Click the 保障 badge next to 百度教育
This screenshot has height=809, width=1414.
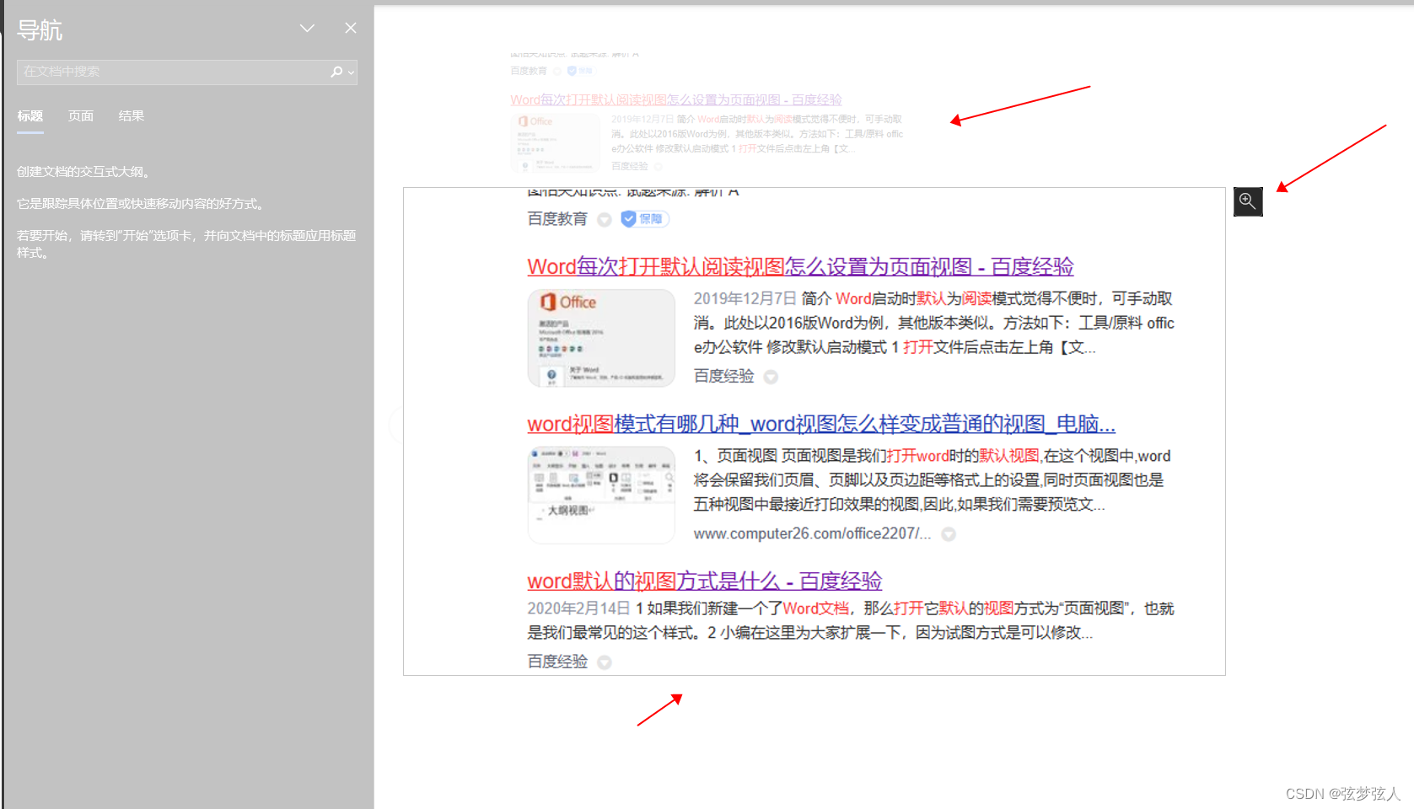tap(645, 219)
